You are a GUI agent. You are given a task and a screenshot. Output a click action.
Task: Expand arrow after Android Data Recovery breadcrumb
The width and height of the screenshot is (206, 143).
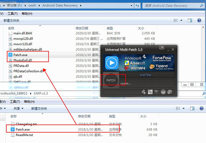click(81, 5)
